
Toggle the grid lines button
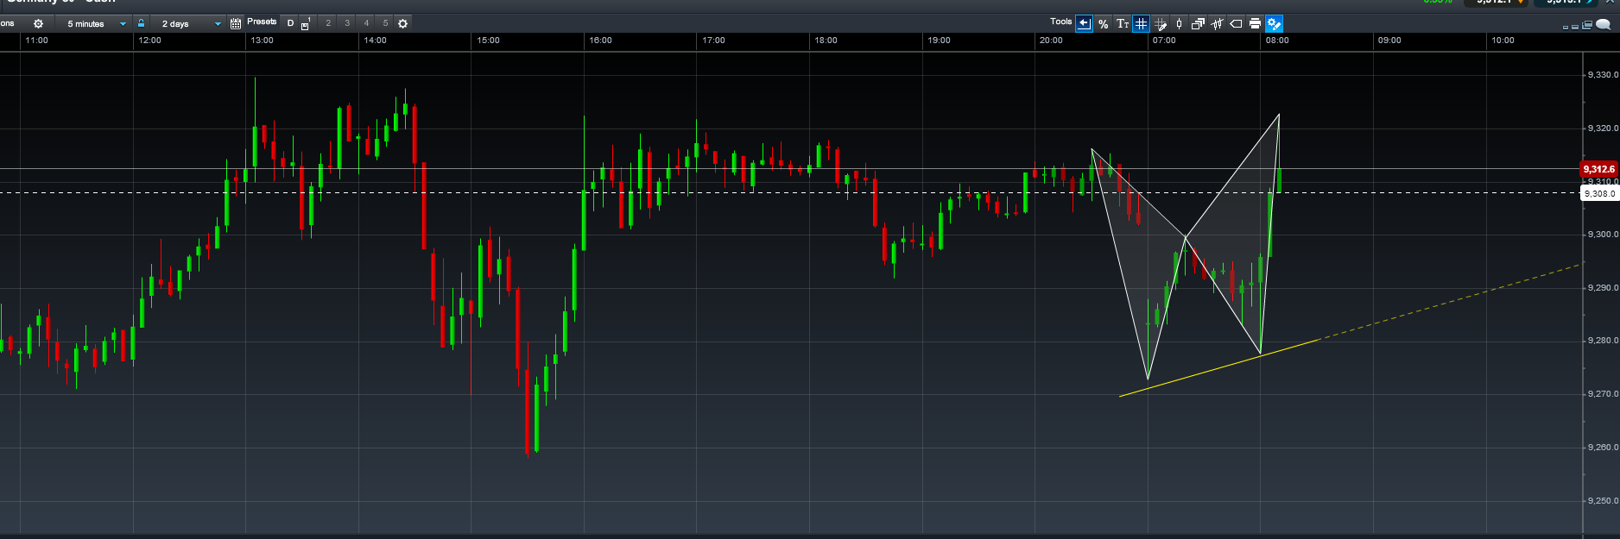(1141, 23)
